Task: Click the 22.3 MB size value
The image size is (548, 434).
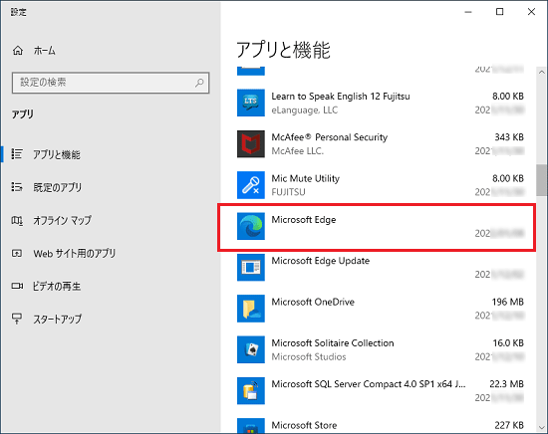Action: (x=506, y=384)
